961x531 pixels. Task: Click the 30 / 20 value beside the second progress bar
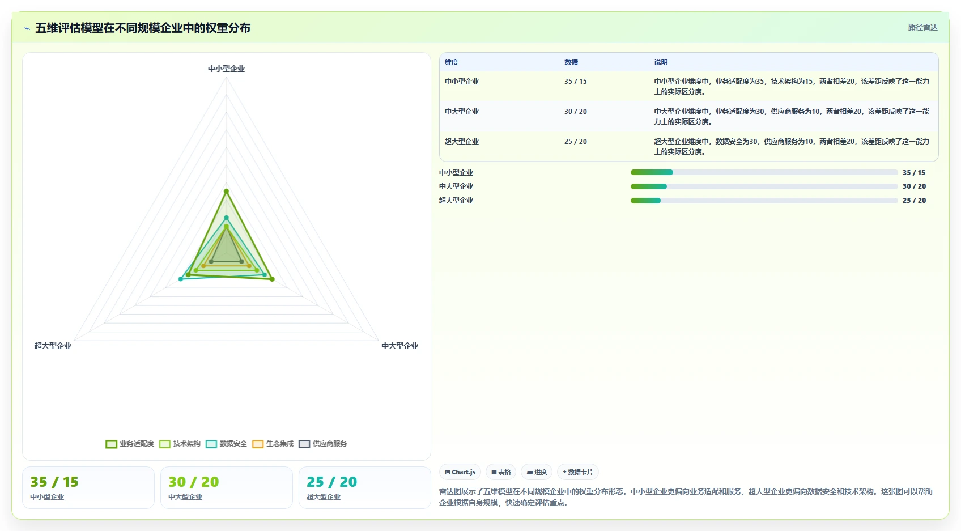tap(914, 186)
